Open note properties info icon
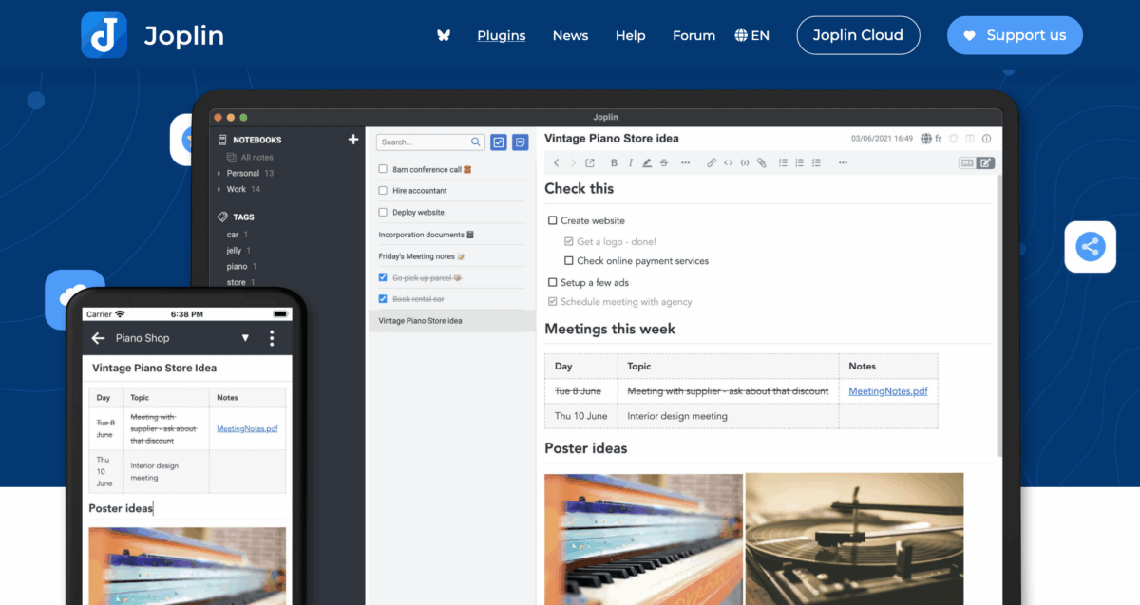Viewport: 1140px width, 605px height. tap(986, 139)
